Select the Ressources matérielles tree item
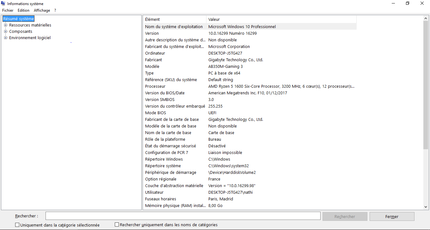The height and width of the screenshot is (230, 430). [x=30, y=25]
